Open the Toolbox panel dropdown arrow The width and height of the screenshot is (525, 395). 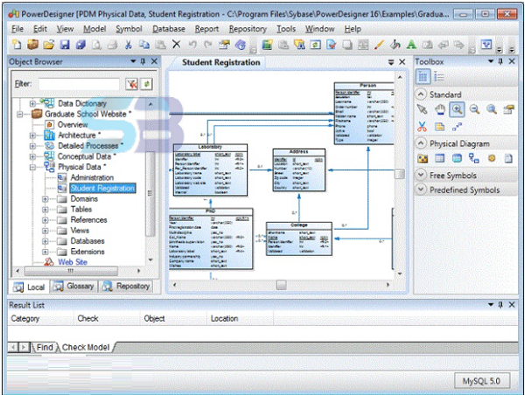[x=491, y=61]
